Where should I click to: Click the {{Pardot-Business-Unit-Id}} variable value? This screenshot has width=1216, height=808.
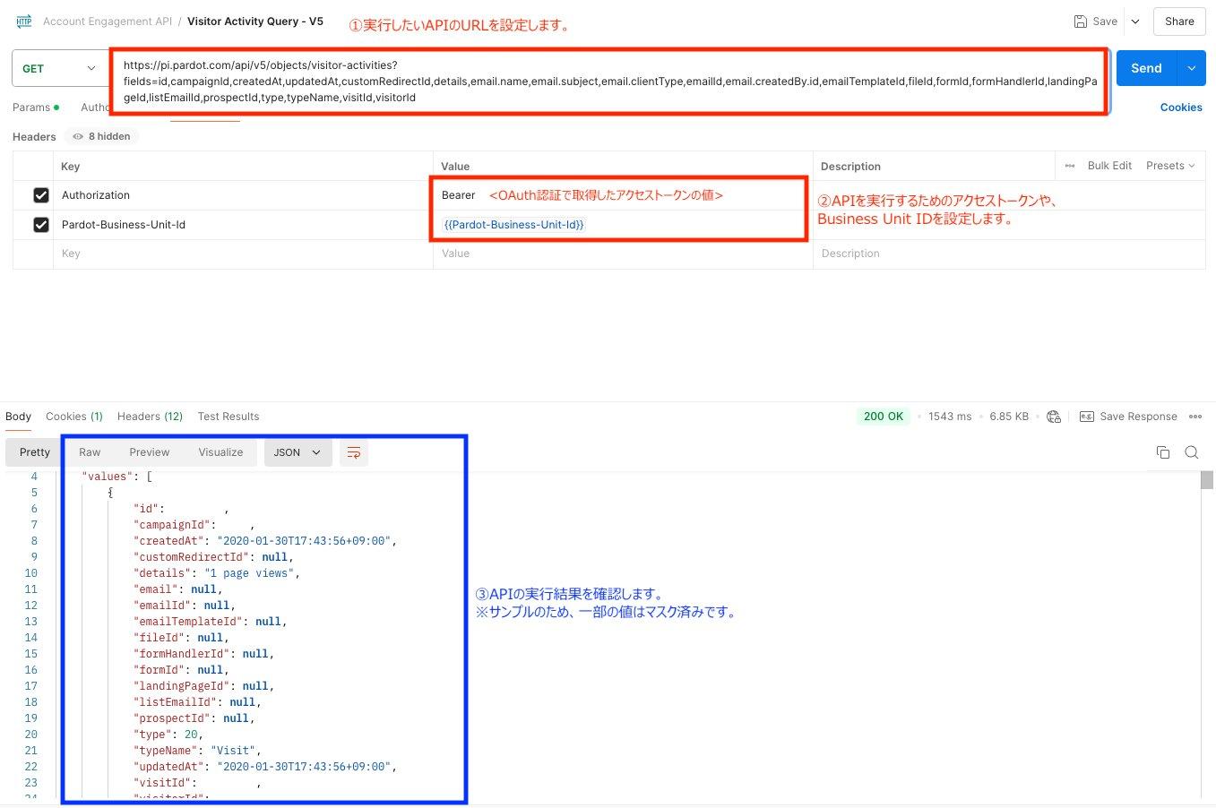click(514, 225)
